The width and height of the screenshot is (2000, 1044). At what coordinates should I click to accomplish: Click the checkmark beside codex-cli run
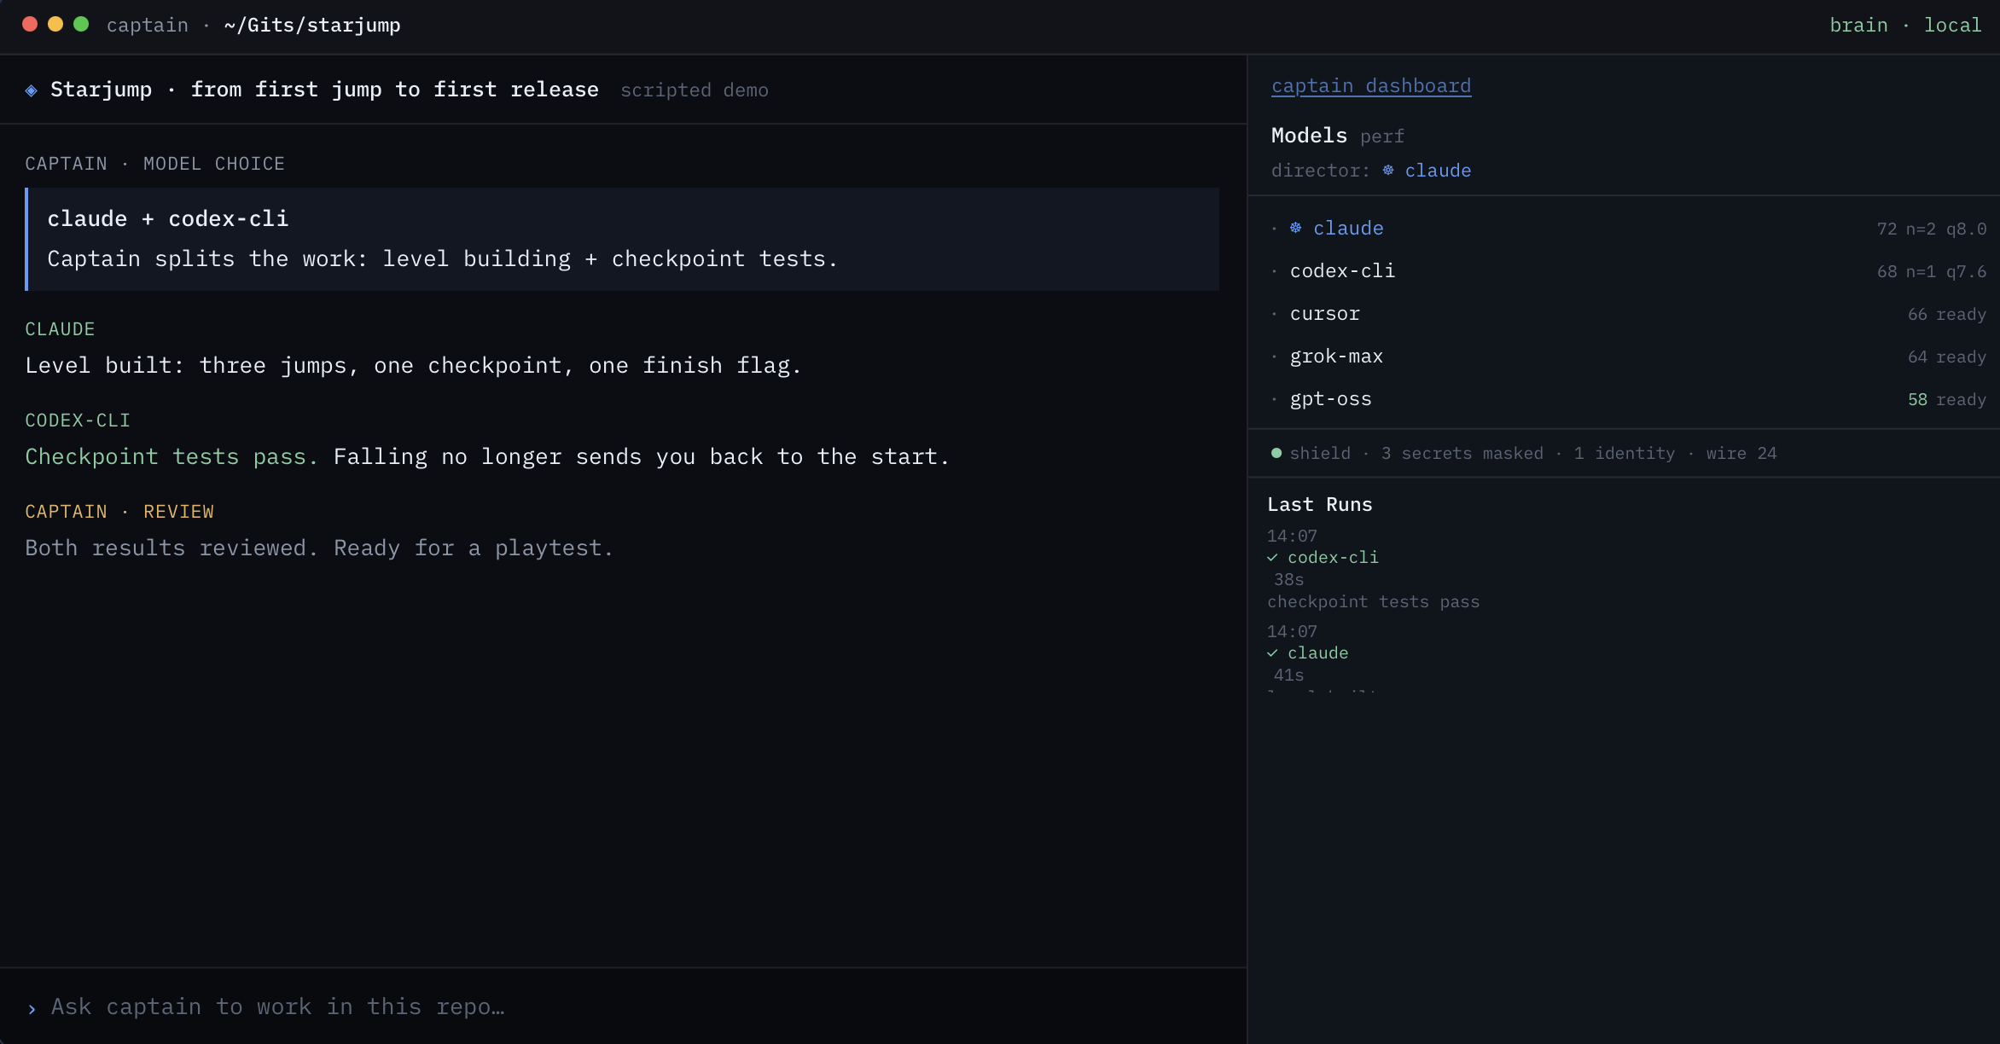click(x=1273, y=558)
